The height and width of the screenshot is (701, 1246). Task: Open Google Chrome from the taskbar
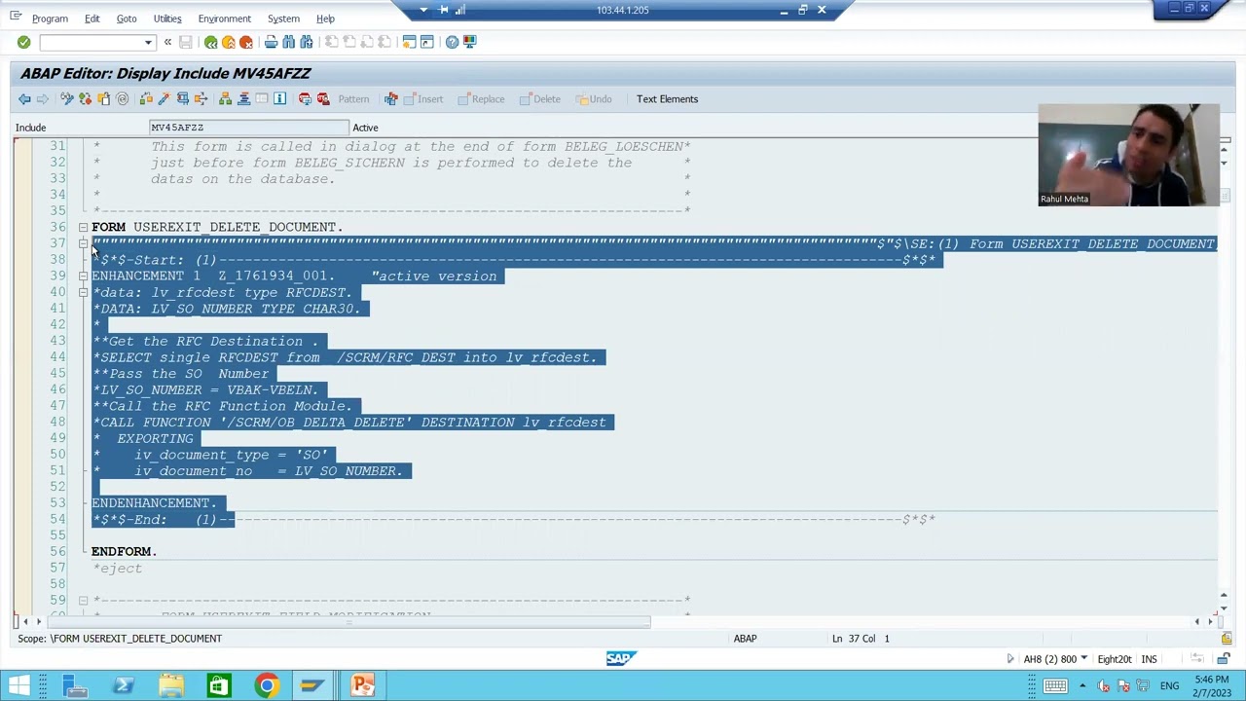[x=266, y=686]
